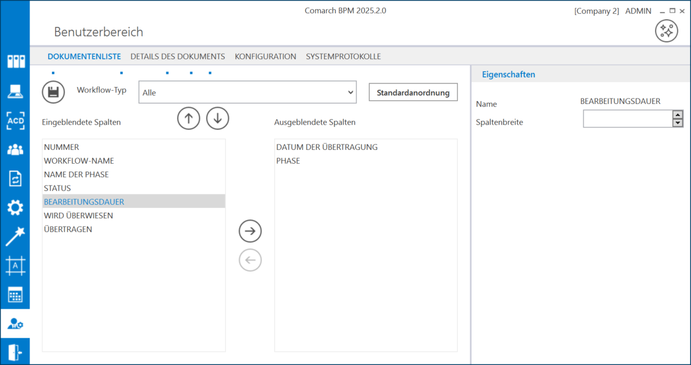Image resolution: width=691 pixels, height=365 pixels.
Task: Open the binders documents icon in sidebar
Action: [15, 62]
